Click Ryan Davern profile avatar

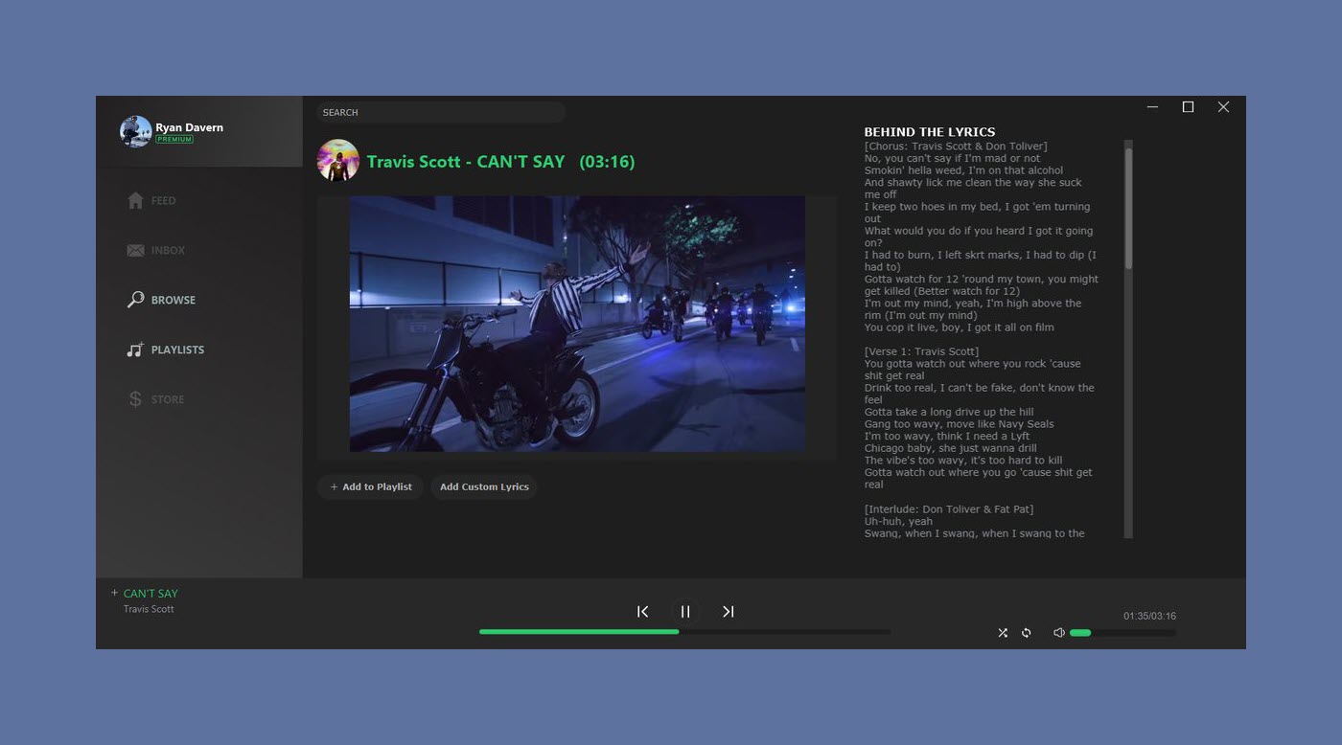click(x=135, y=131)
